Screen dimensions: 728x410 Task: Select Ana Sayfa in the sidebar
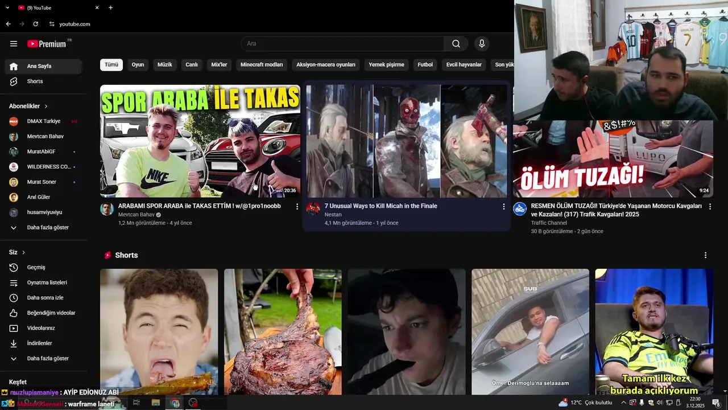[43, 66]
